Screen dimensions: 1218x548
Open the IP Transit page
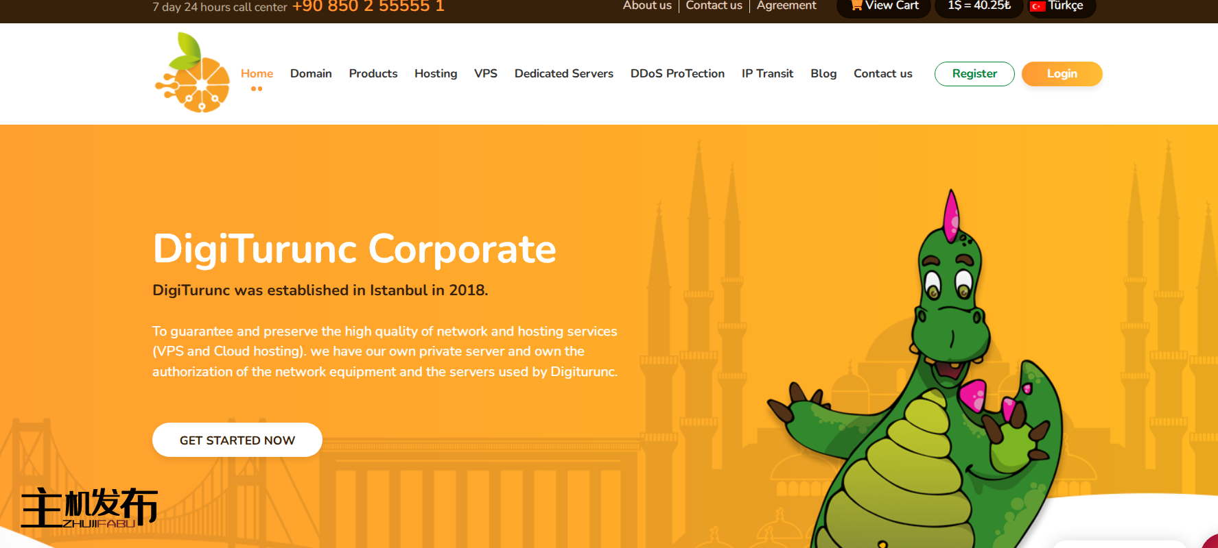(x=767, y=73)
